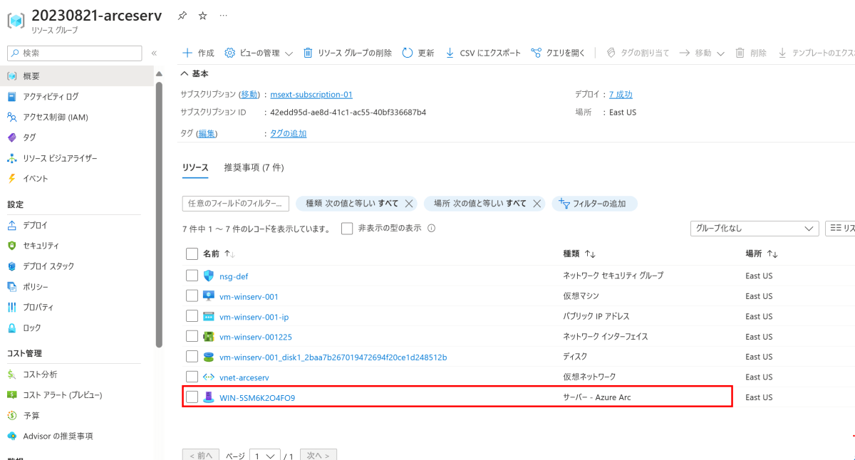This screenshot has height=460, width=855.
Task: Favorite the resource group with star icon
Action: coord(202,15)
